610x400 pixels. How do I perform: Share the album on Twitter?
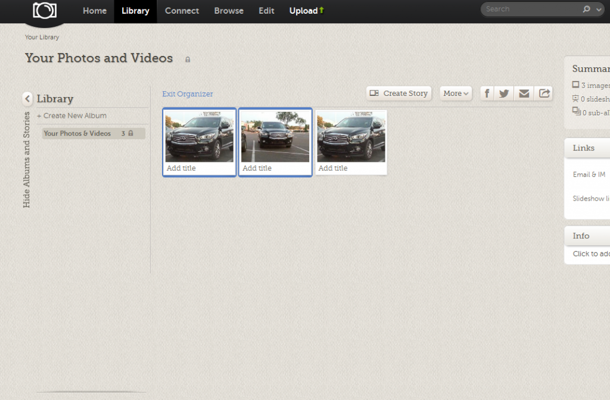504,93
